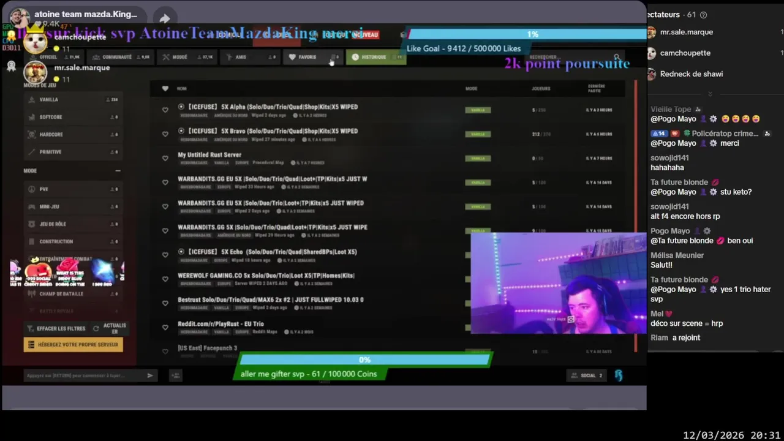Click sowojid141 'hahahaha' chat username

click(x=669, y=158)
